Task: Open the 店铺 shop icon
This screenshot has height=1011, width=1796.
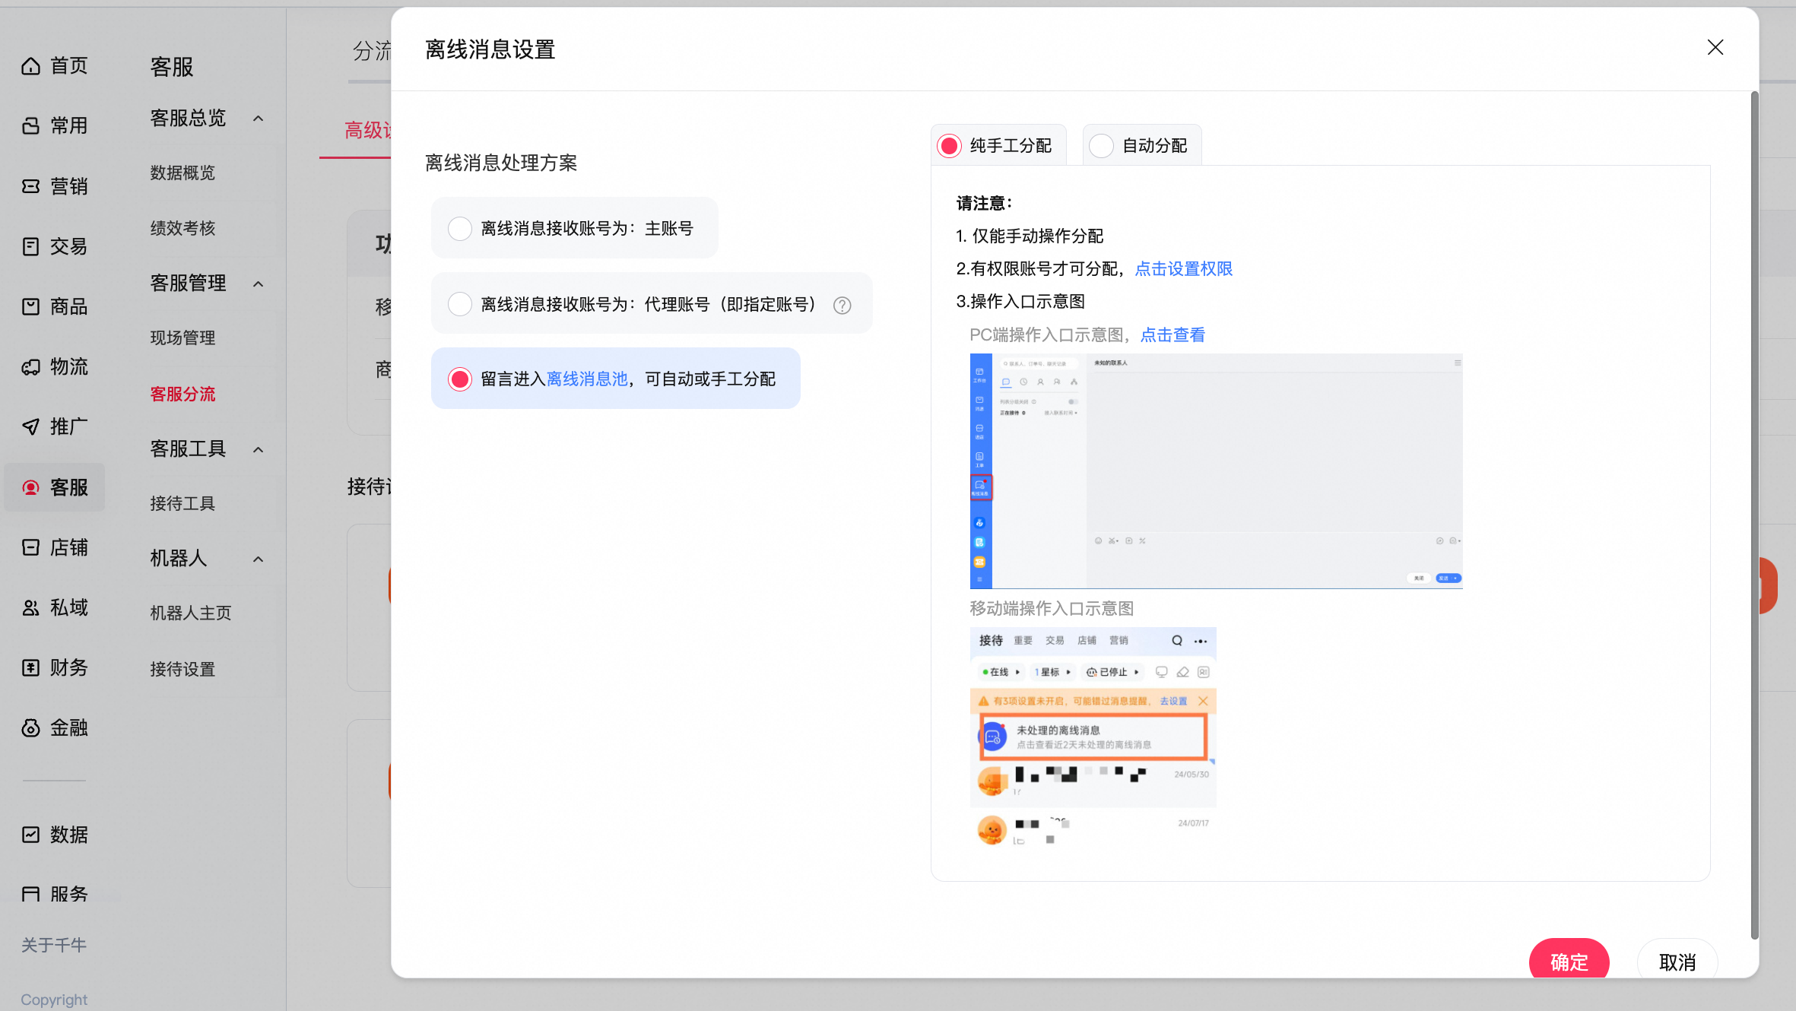Action: point(30,547)
